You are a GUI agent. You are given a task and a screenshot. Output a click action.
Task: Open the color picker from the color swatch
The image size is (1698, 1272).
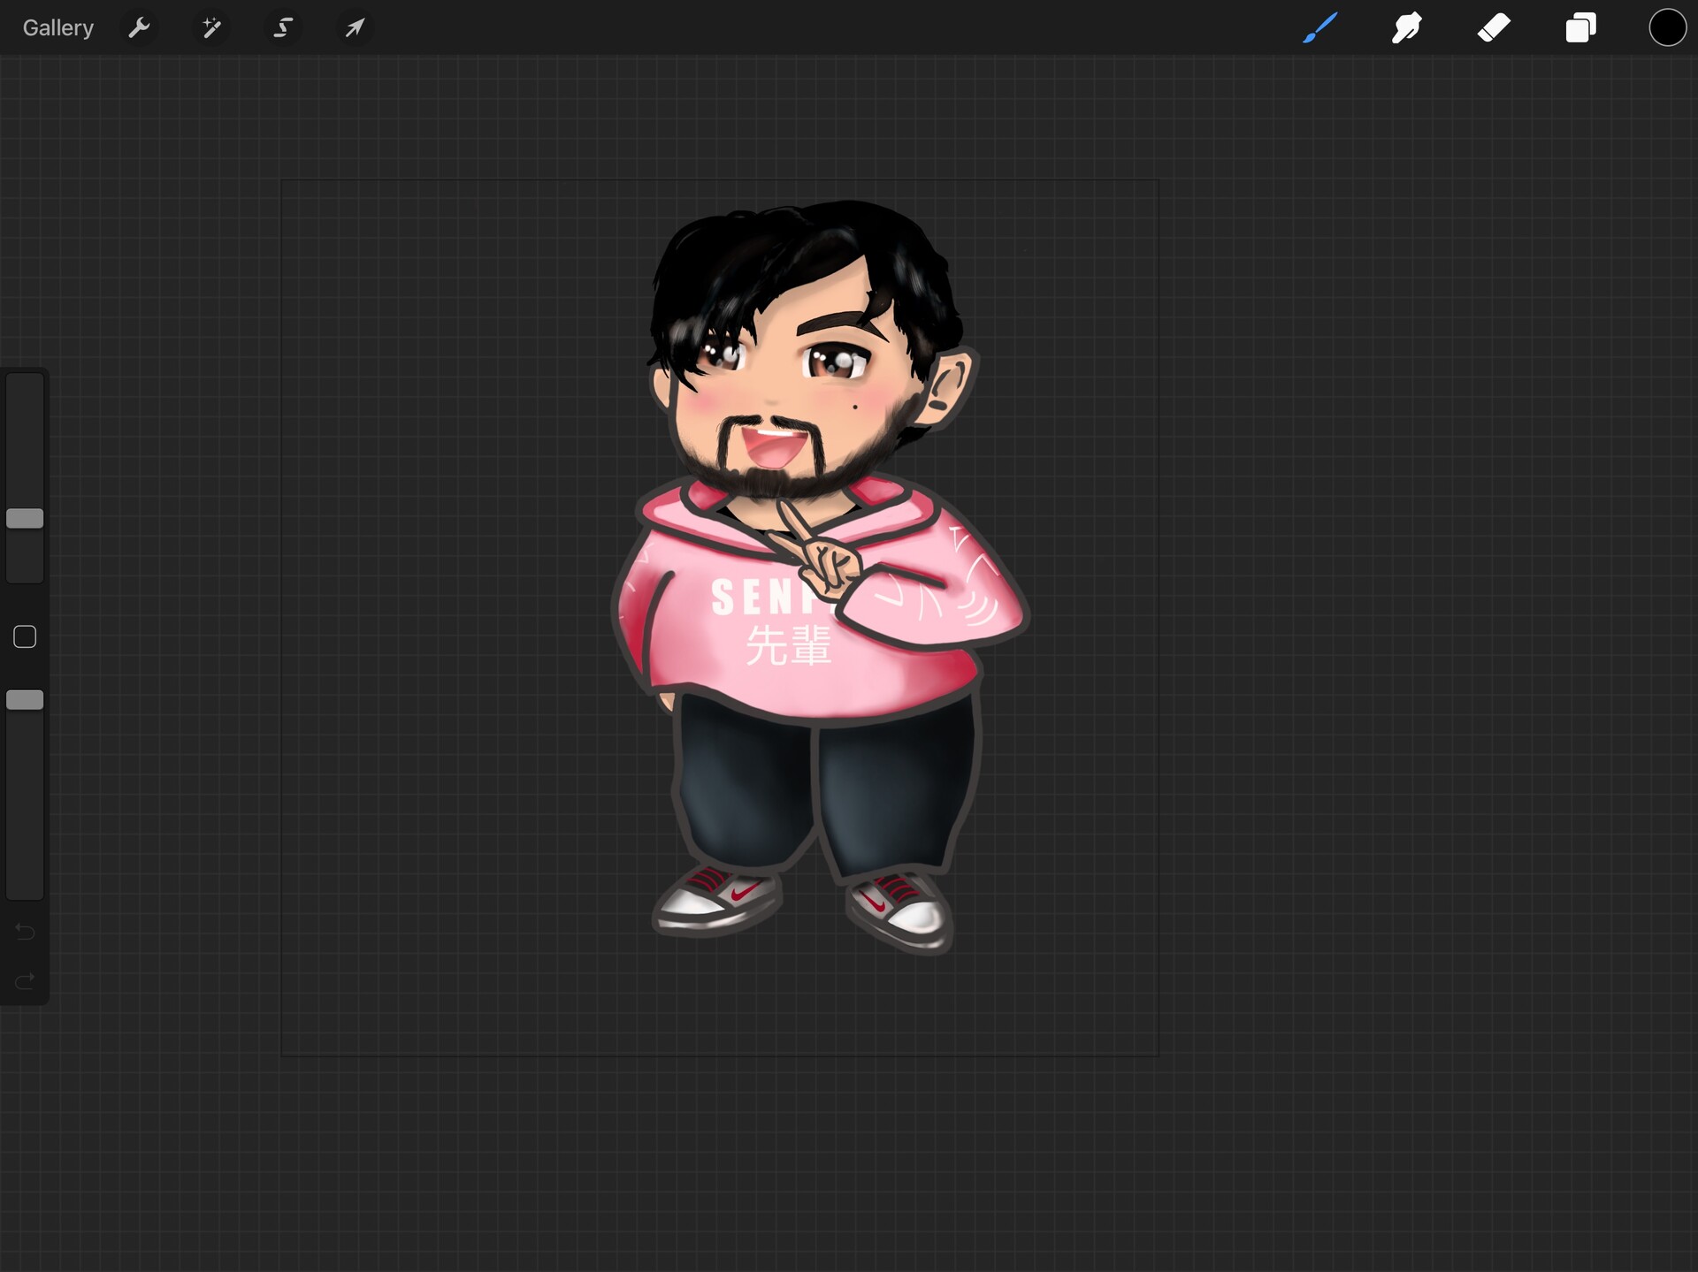[x=1667, y=27]
